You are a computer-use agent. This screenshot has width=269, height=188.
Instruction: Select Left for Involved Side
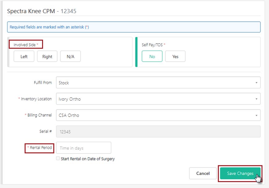coord(24,56)
